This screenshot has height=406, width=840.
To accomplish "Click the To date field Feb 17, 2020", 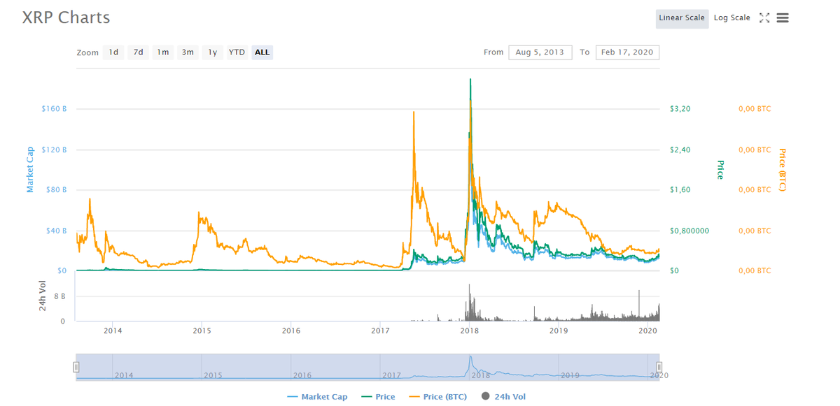I will pos(627,52).
